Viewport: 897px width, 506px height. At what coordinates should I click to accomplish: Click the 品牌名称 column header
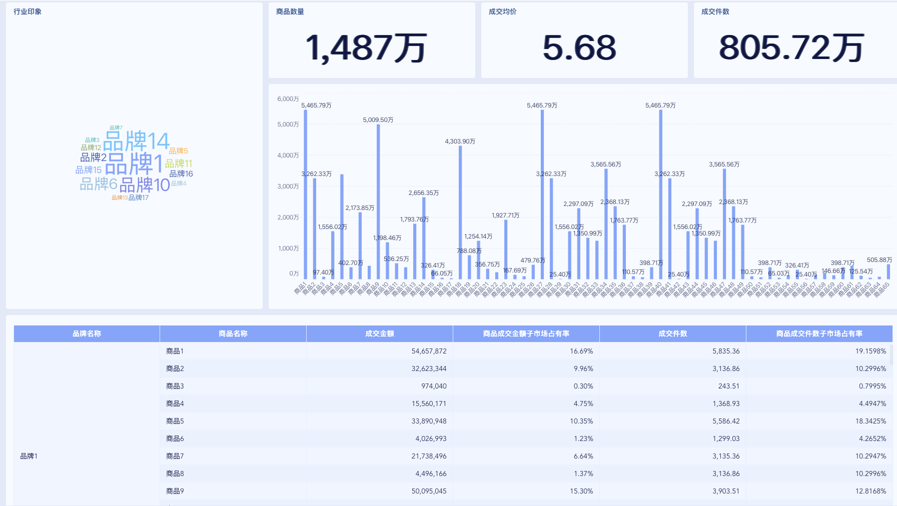pyautogui.click(x=87, y=333)
